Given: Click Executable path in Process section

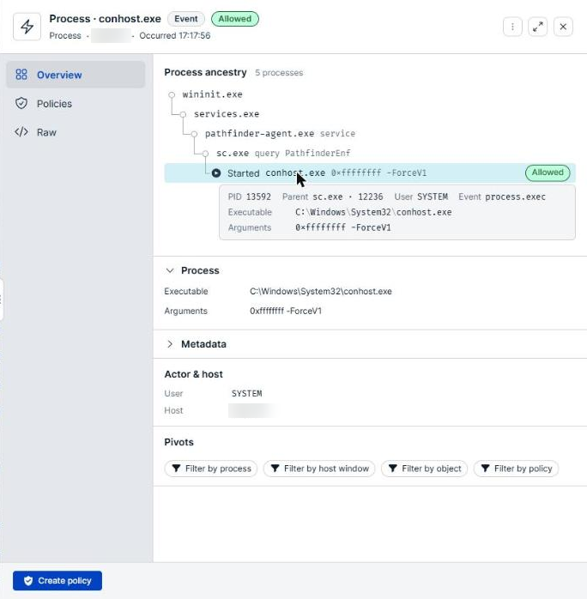Looking at the screenshot, I should click(x=321, y=291).
